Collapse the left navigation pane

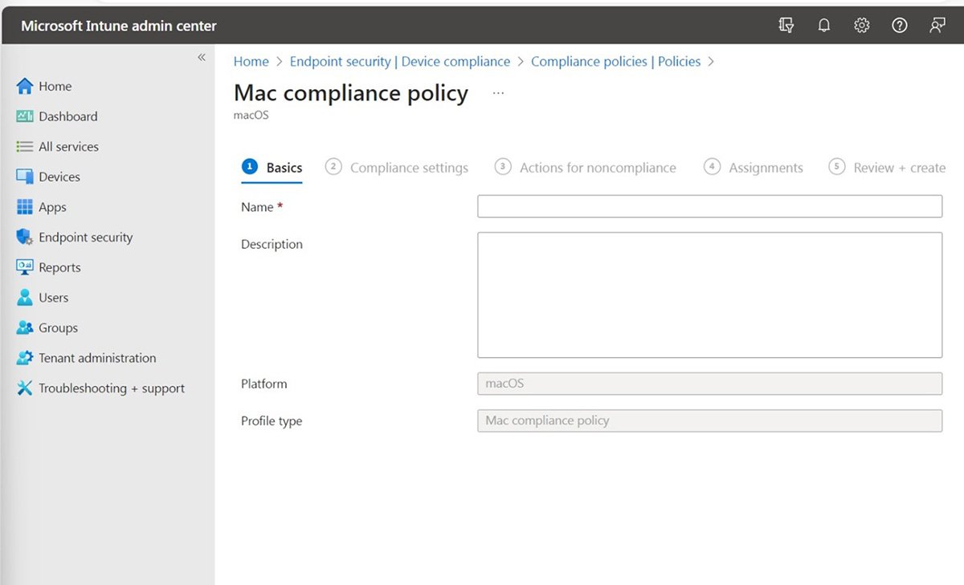click(202, 58)
